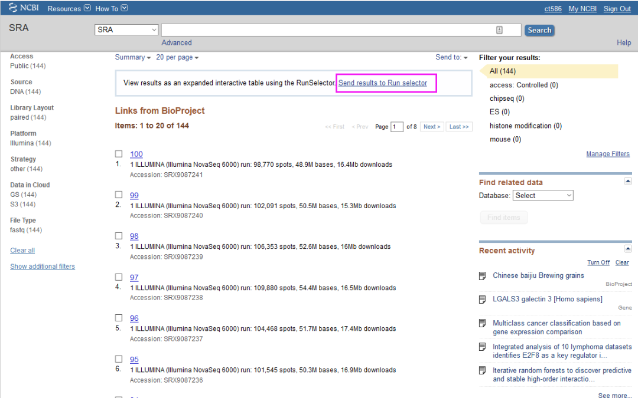Clear the recent activity list
The image size is (638, 398).
pos(622,262)
